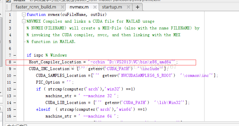Click the if strcmp(computer('arch'),'win32') line
This screenshot has height=126, width=239.
[86, 89]
